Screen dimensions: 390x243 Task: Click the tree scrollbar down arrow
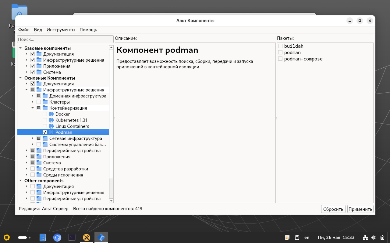[x=111, y=201]
